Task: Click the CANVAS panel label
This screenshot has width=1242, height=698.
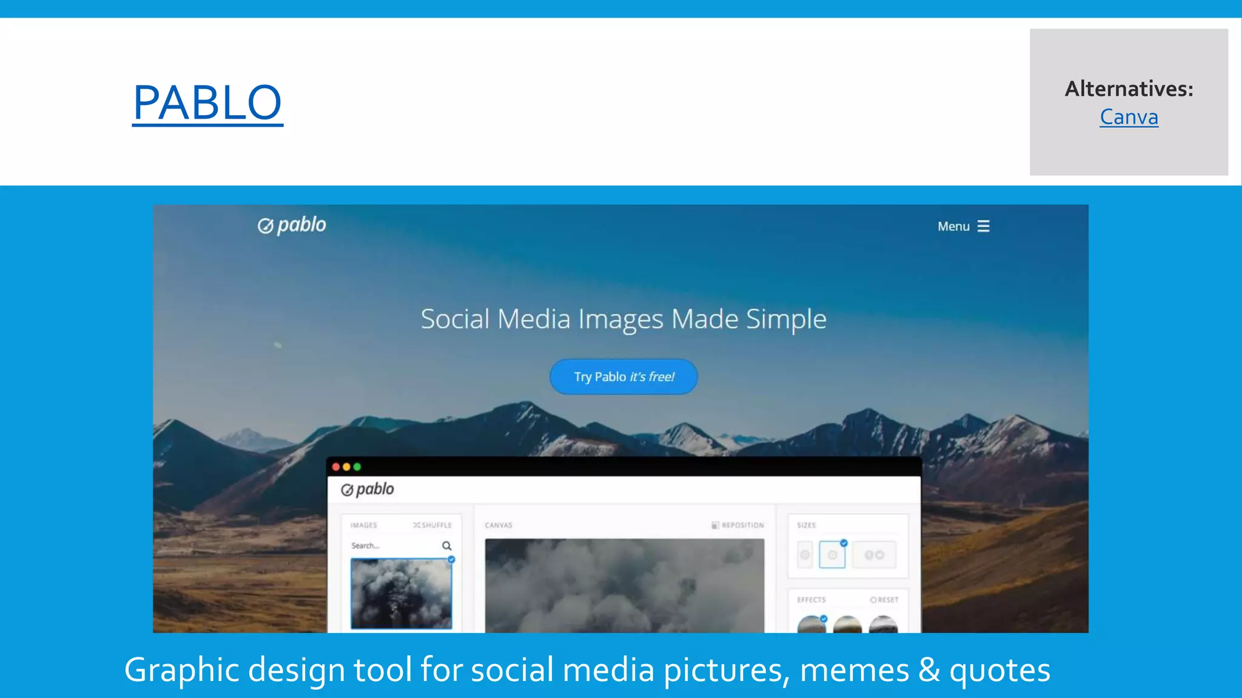Action: pyautogui.click(x=498, y=525)
